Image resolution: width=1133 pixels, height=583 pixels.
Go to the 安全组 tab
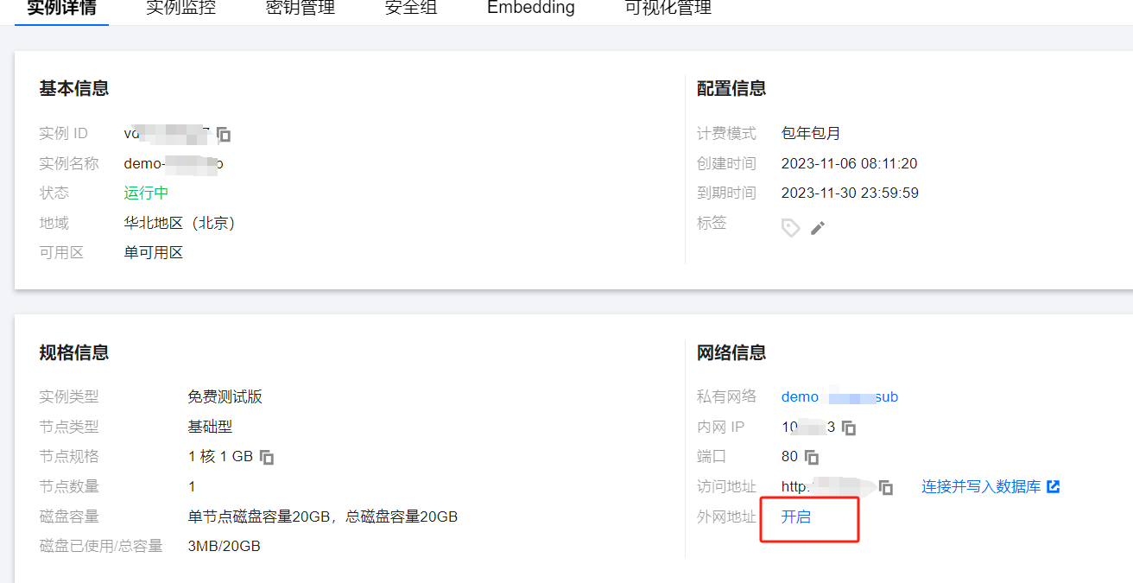pos(411,9)
